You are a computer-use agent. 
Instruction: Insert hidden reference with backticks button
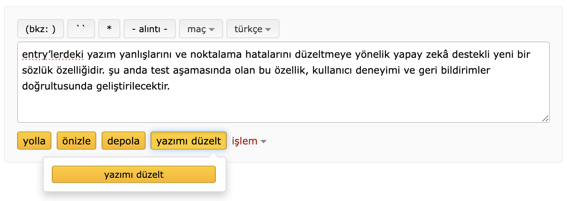click(81, 29)
